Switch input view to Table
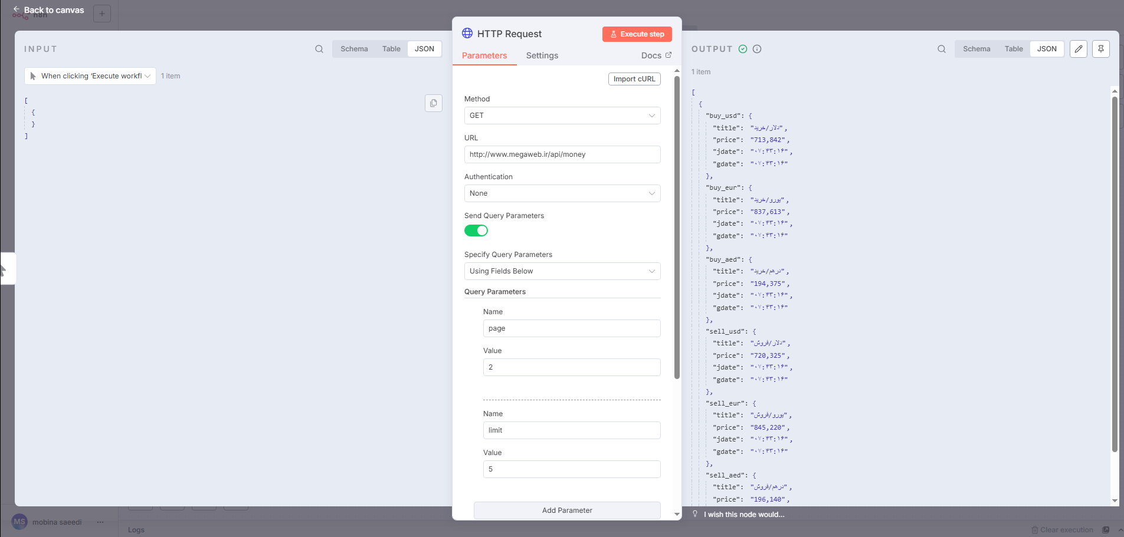The height and width of the screenshot is (537, 1124). (x=391, y=49)
